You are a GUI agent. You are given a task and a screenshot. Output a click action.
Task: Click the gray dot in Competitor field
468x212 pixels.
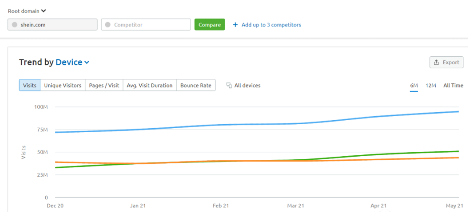point(108,25)
